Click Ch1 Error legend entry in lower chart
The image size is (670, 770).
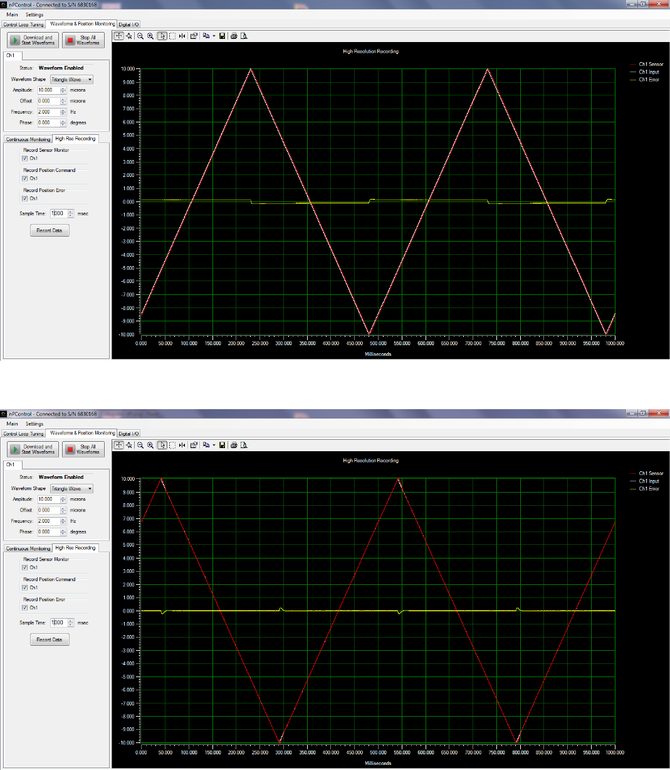click(x=645, y=488)
